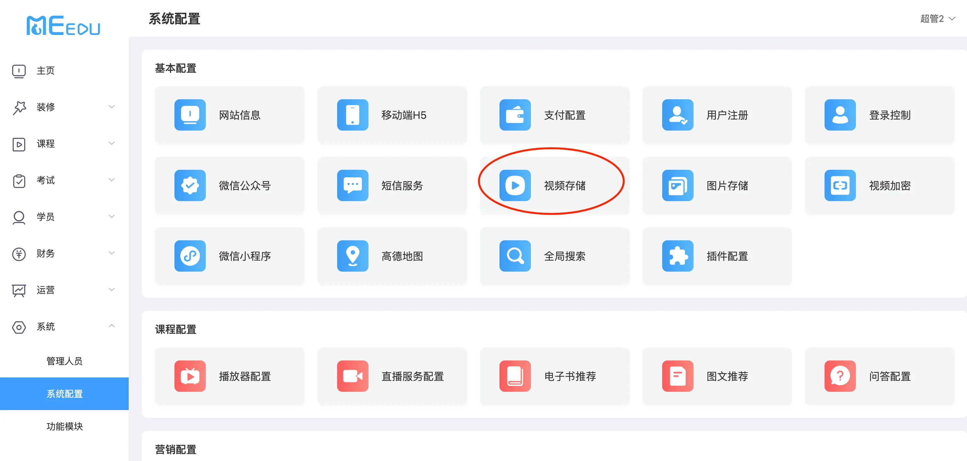Open 功能模块 submenu item
Image resolution: width=967 pixels, height=461 pixels.
click(x=64, y=426)
